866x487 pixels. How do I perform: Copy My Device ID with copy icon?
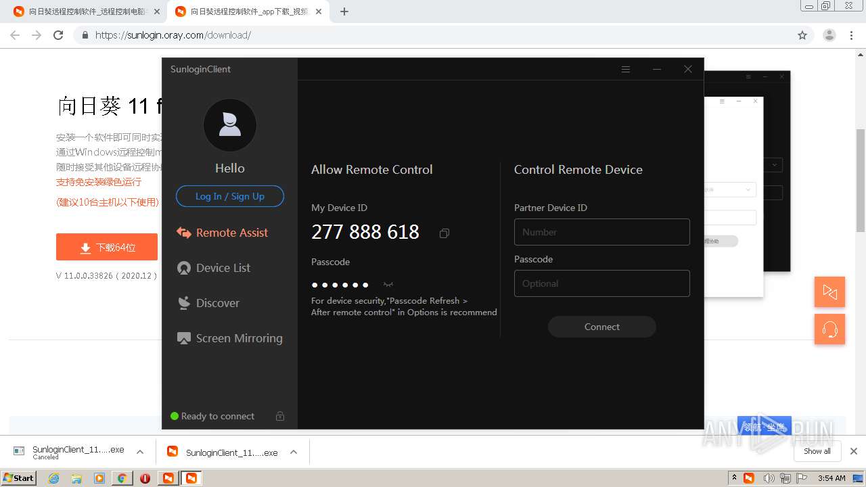444,233
